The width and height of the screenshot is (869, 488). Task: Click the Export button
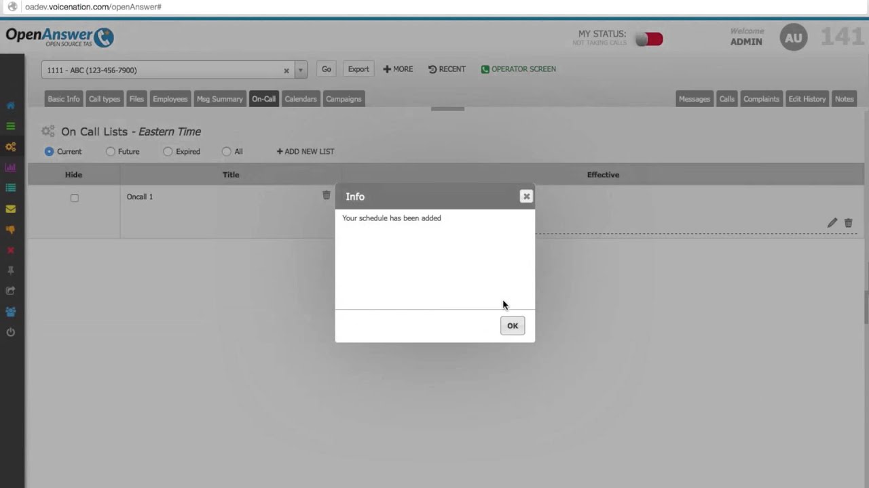click(x=358, y=69)
